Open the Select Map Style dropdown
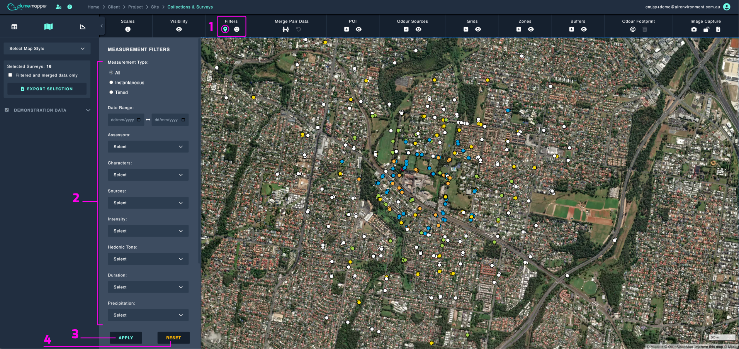 point(47,49)
